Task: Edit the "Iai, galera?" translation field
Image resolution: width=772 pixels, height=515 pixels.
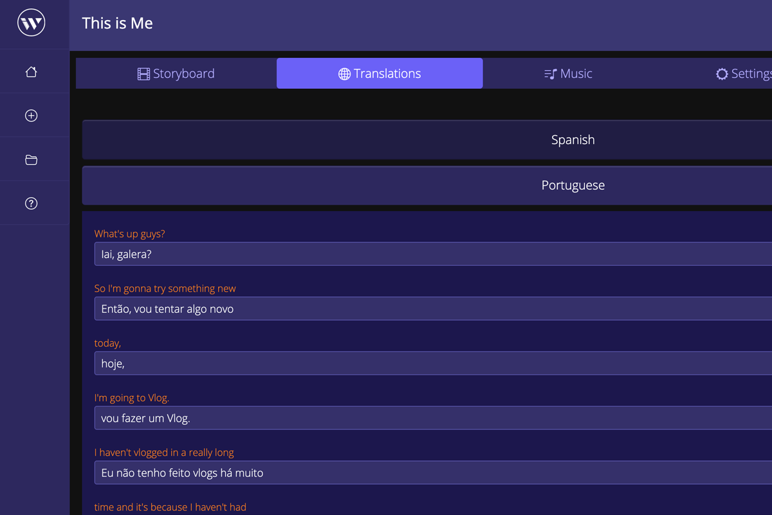Action: (431, 254)
